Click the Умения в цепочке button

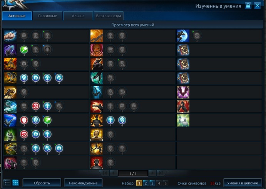coord(243,183)
